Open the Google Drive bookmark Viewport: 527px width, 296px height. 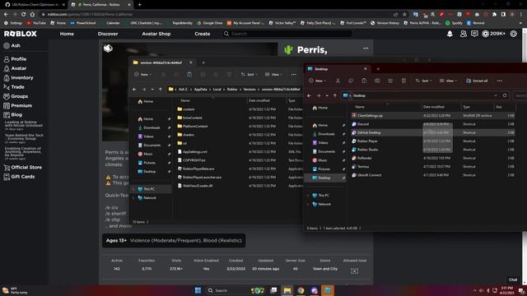pyautogui.click(x=210, y=23)
